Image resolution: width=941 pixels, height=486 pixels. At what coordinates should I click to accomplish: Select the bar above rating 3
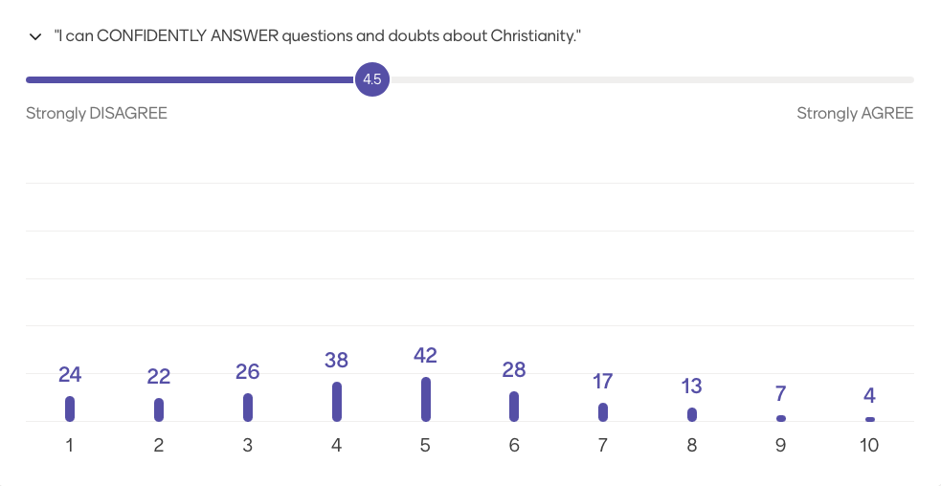pos(248,408)
